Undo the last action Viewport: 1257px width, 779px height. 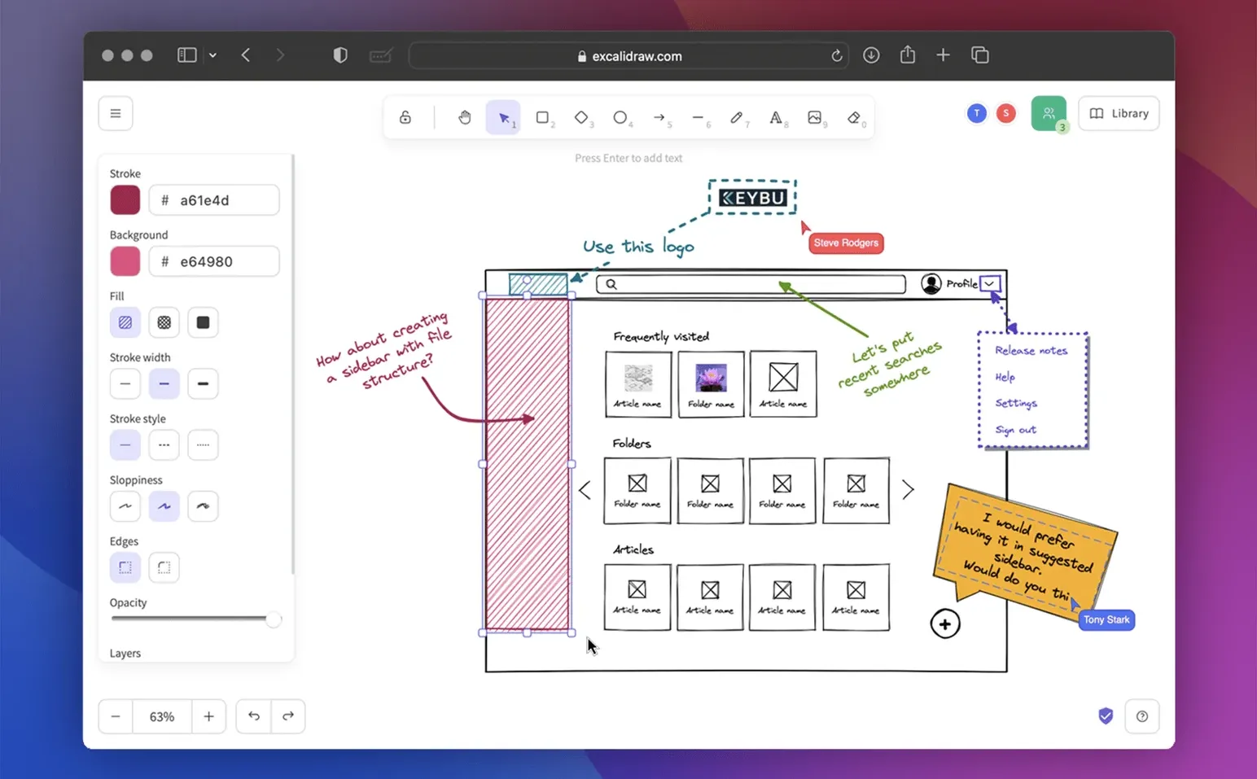[x=254, y=716]
